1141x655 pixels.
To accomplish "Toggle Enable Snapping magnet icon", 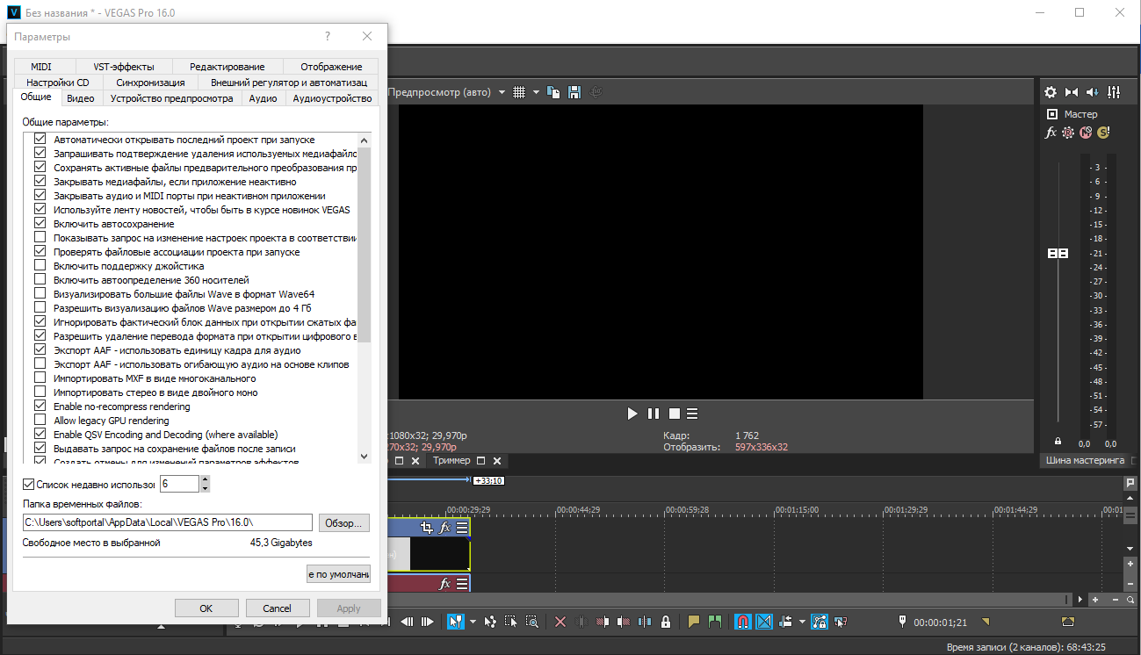I will click(x=743, y=622).
